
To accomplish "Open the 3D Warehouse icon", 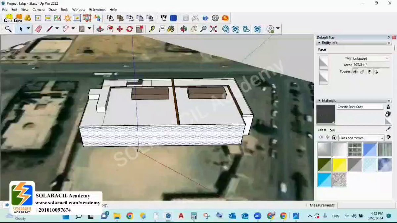I will tap(226, 29).
